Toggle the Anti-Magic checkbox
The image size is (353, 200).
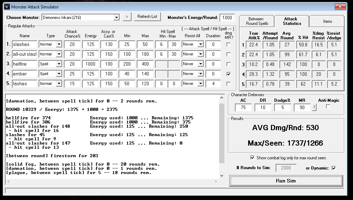click(328, 107)
